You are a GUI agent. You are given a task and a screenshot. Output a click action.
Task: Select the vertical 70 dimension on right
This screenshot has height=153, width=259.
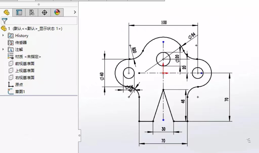227,99
